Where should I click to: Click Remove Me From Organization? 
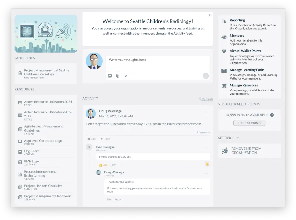246,151
